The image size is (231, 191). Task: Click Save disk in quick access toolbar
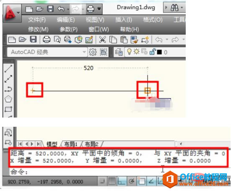[50, 9]
